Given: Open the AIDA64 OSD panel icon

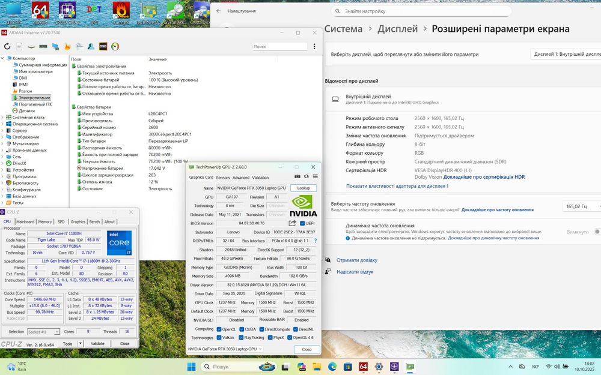Looking at the screenshot, I should click(103, 46).
